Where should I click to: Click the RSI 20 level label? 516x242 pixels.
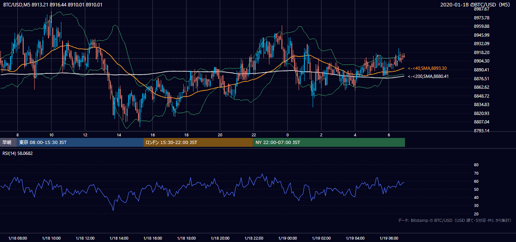coord(476,214)
